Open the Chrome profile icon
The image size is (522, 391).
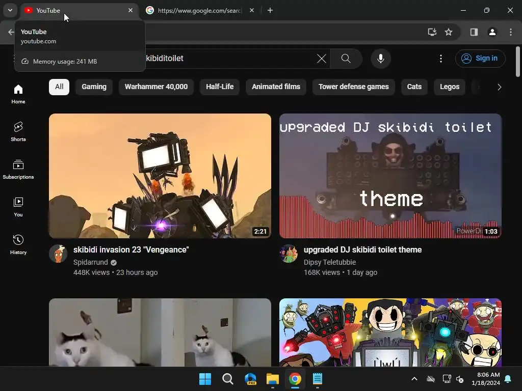tap(492, 32)
